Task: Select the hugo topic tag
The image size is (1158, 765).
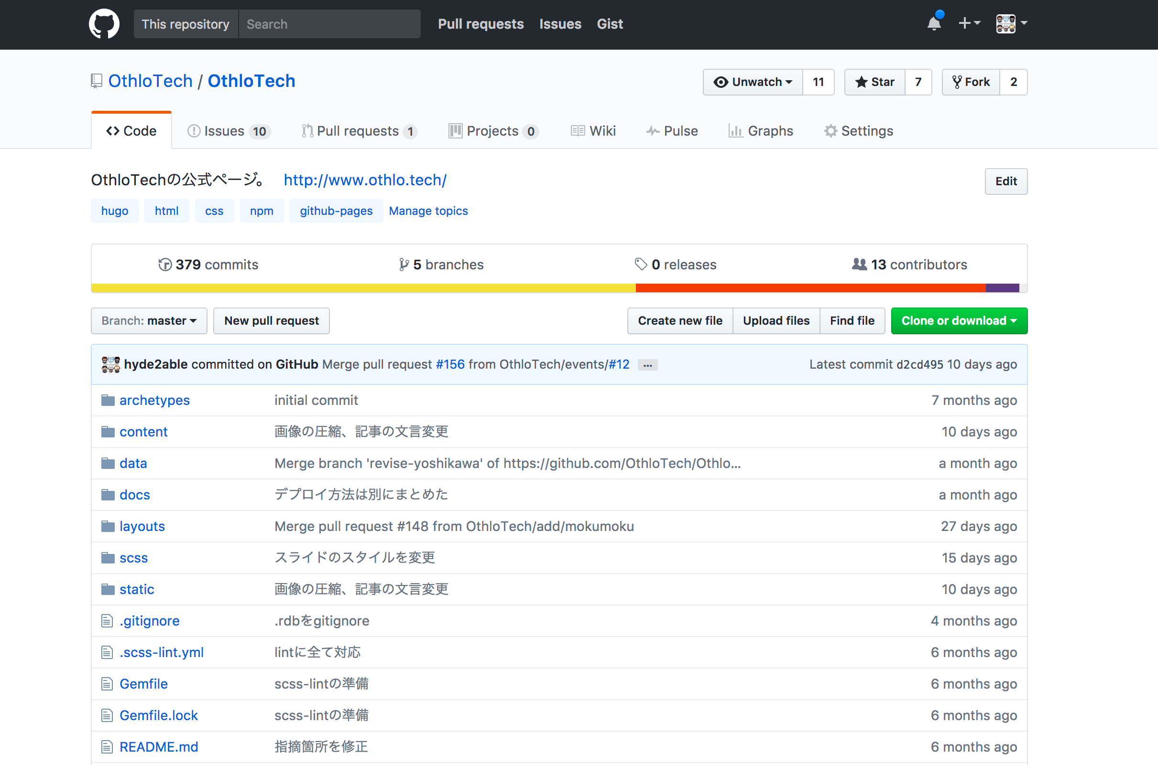Action: (x=115, y=211)
